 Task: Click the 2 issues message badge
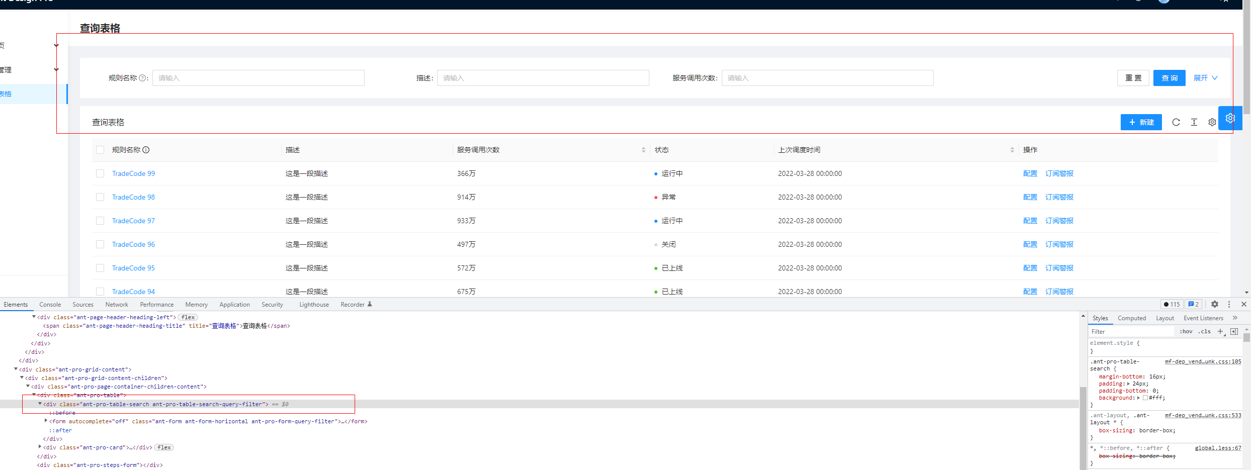(x=1194, y=304)
